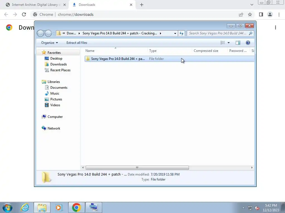The image size is (285, 213).
Task: Click the horizontal scrollbar thumb in file list
Action: pyautogui.click(x=137, y=168)
